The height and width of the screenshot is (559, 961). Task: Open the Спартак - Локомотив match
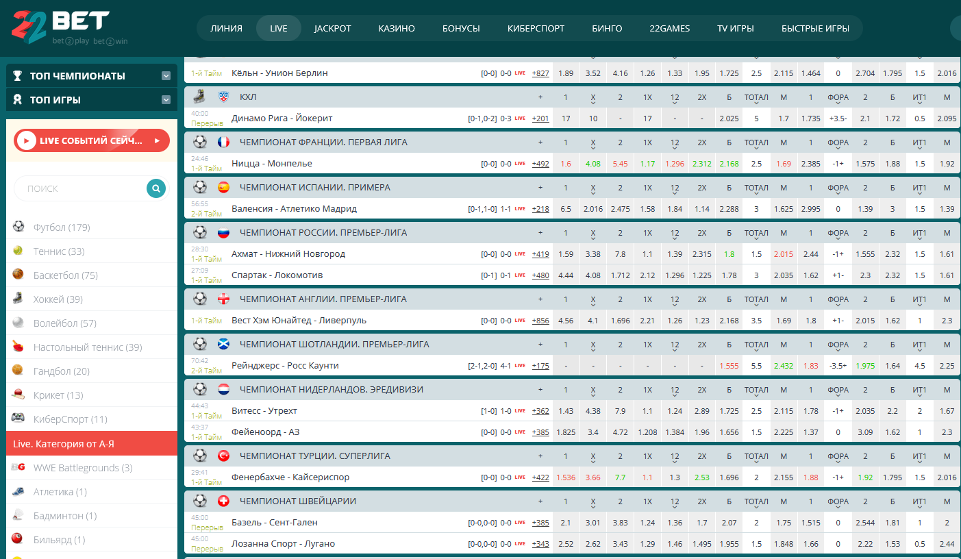point(277,275)
